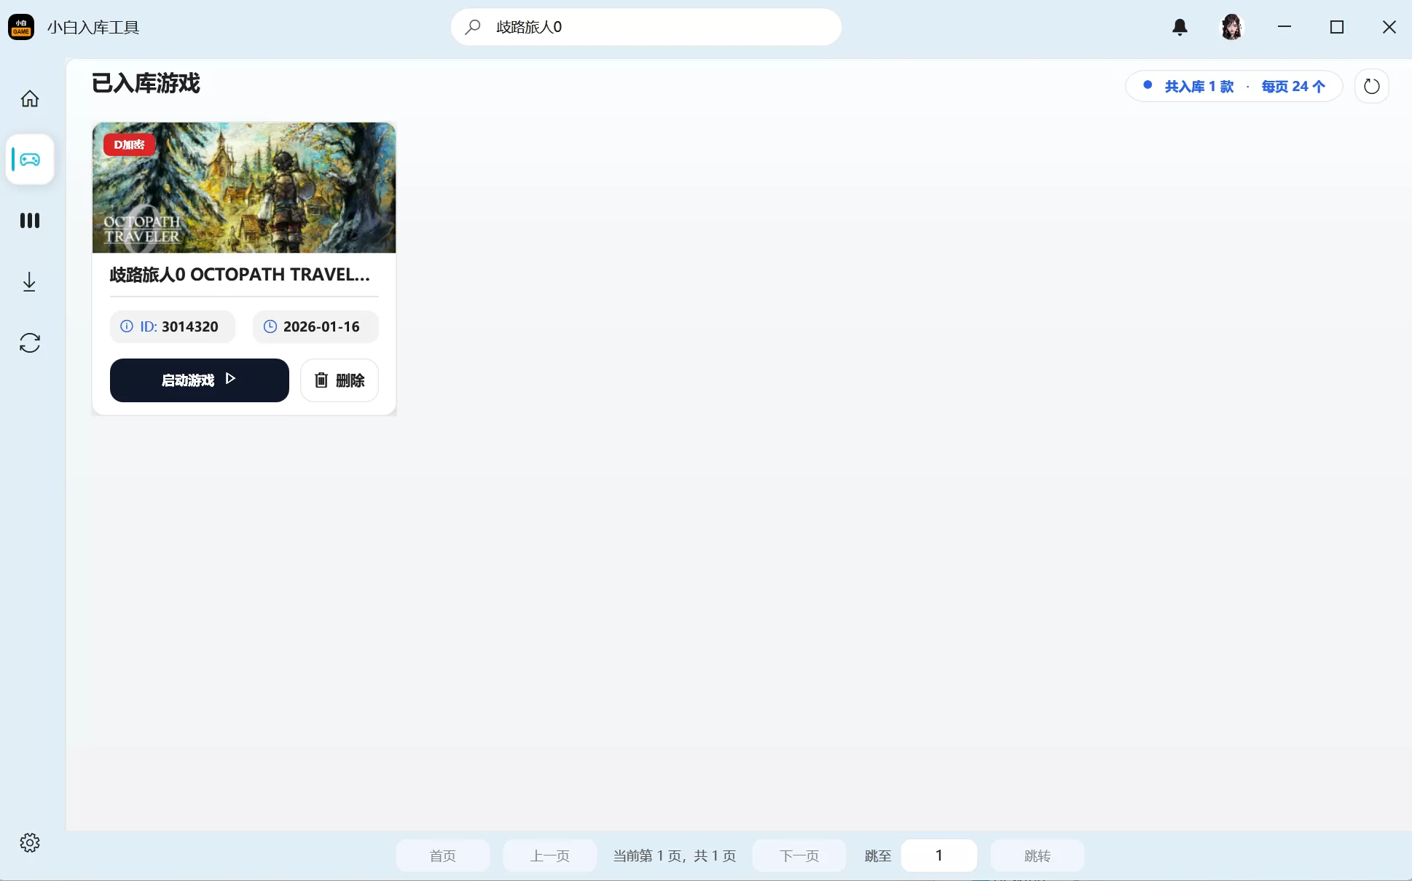The image size is (1412, 881).
Task: Open the notification bell
Action: point(1180,27)
